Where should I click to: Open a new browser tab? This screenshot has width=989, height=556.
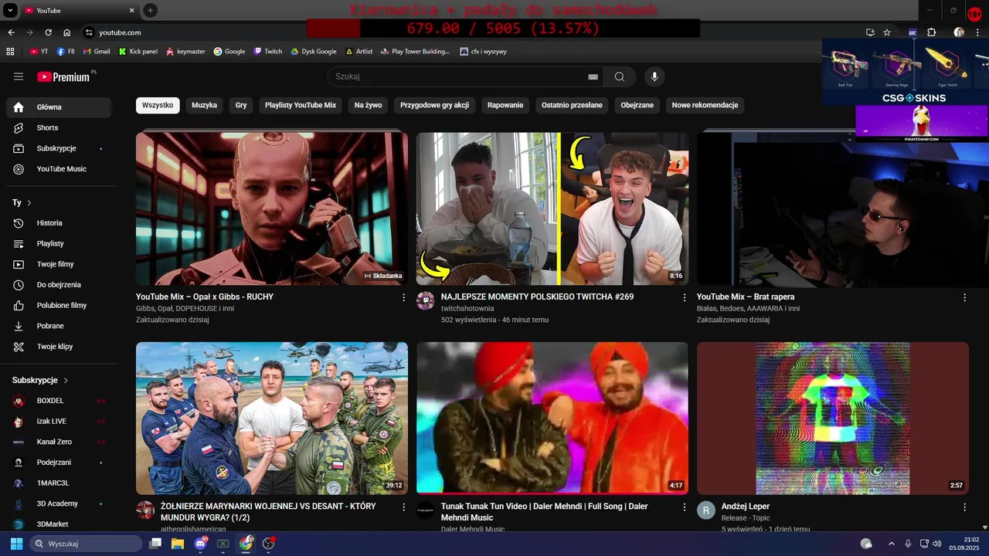pyautogui.click(x=151, y=11)
